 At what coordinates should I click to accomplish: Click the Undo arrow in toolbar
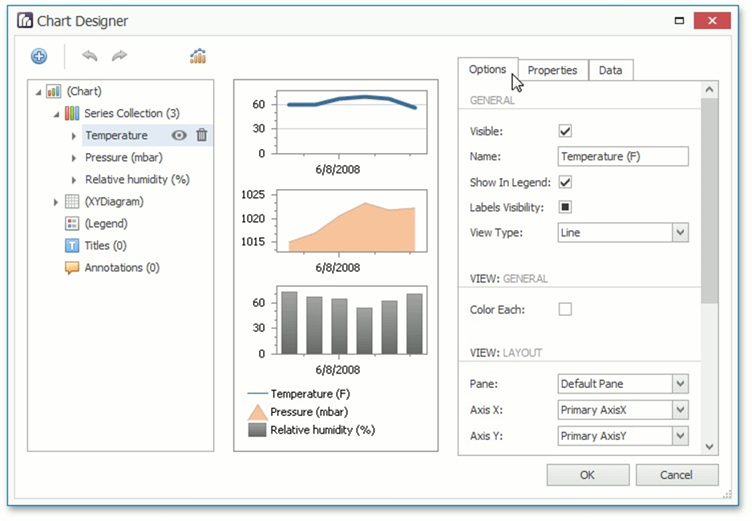[x=90, y=56]
